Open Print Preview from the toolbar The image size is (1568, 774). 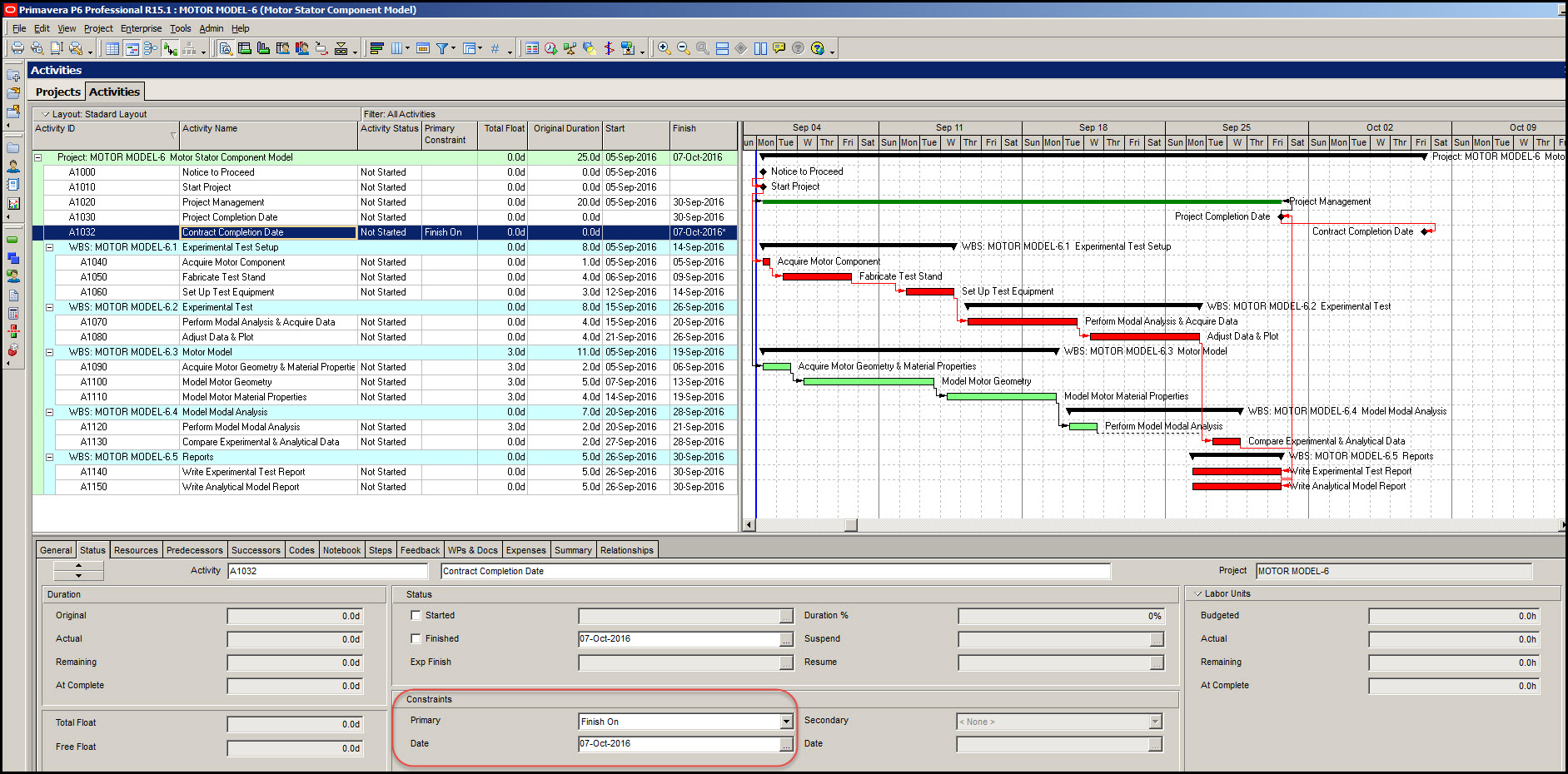click(x=37, y=48)
